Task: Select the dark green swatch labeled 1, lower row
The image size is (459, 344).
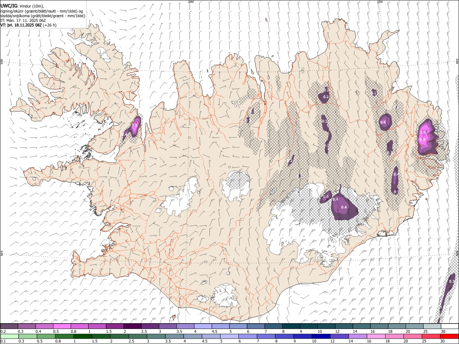Action: tap(83, 336)
